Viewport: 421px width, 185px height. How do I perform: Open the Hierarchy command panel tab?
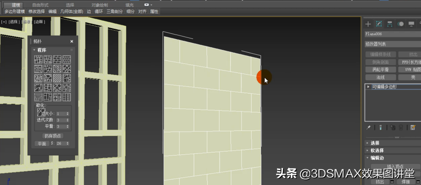390,24
